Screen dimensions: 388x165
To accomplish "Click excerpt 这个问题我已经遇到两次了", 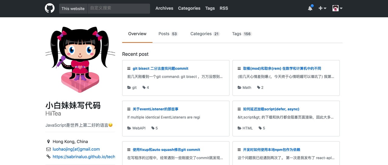I will click(x=286, y=158).
